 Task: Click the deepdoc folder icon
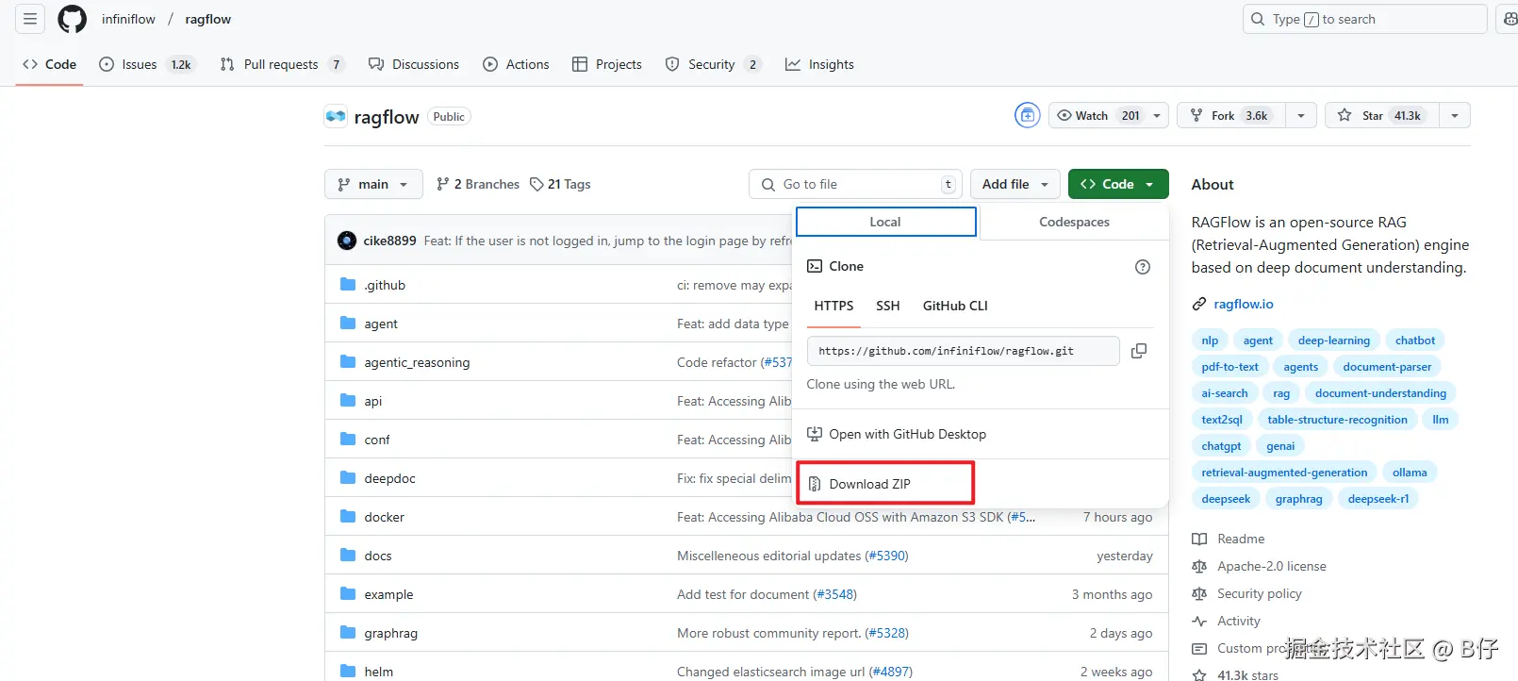tap(348, 478)
